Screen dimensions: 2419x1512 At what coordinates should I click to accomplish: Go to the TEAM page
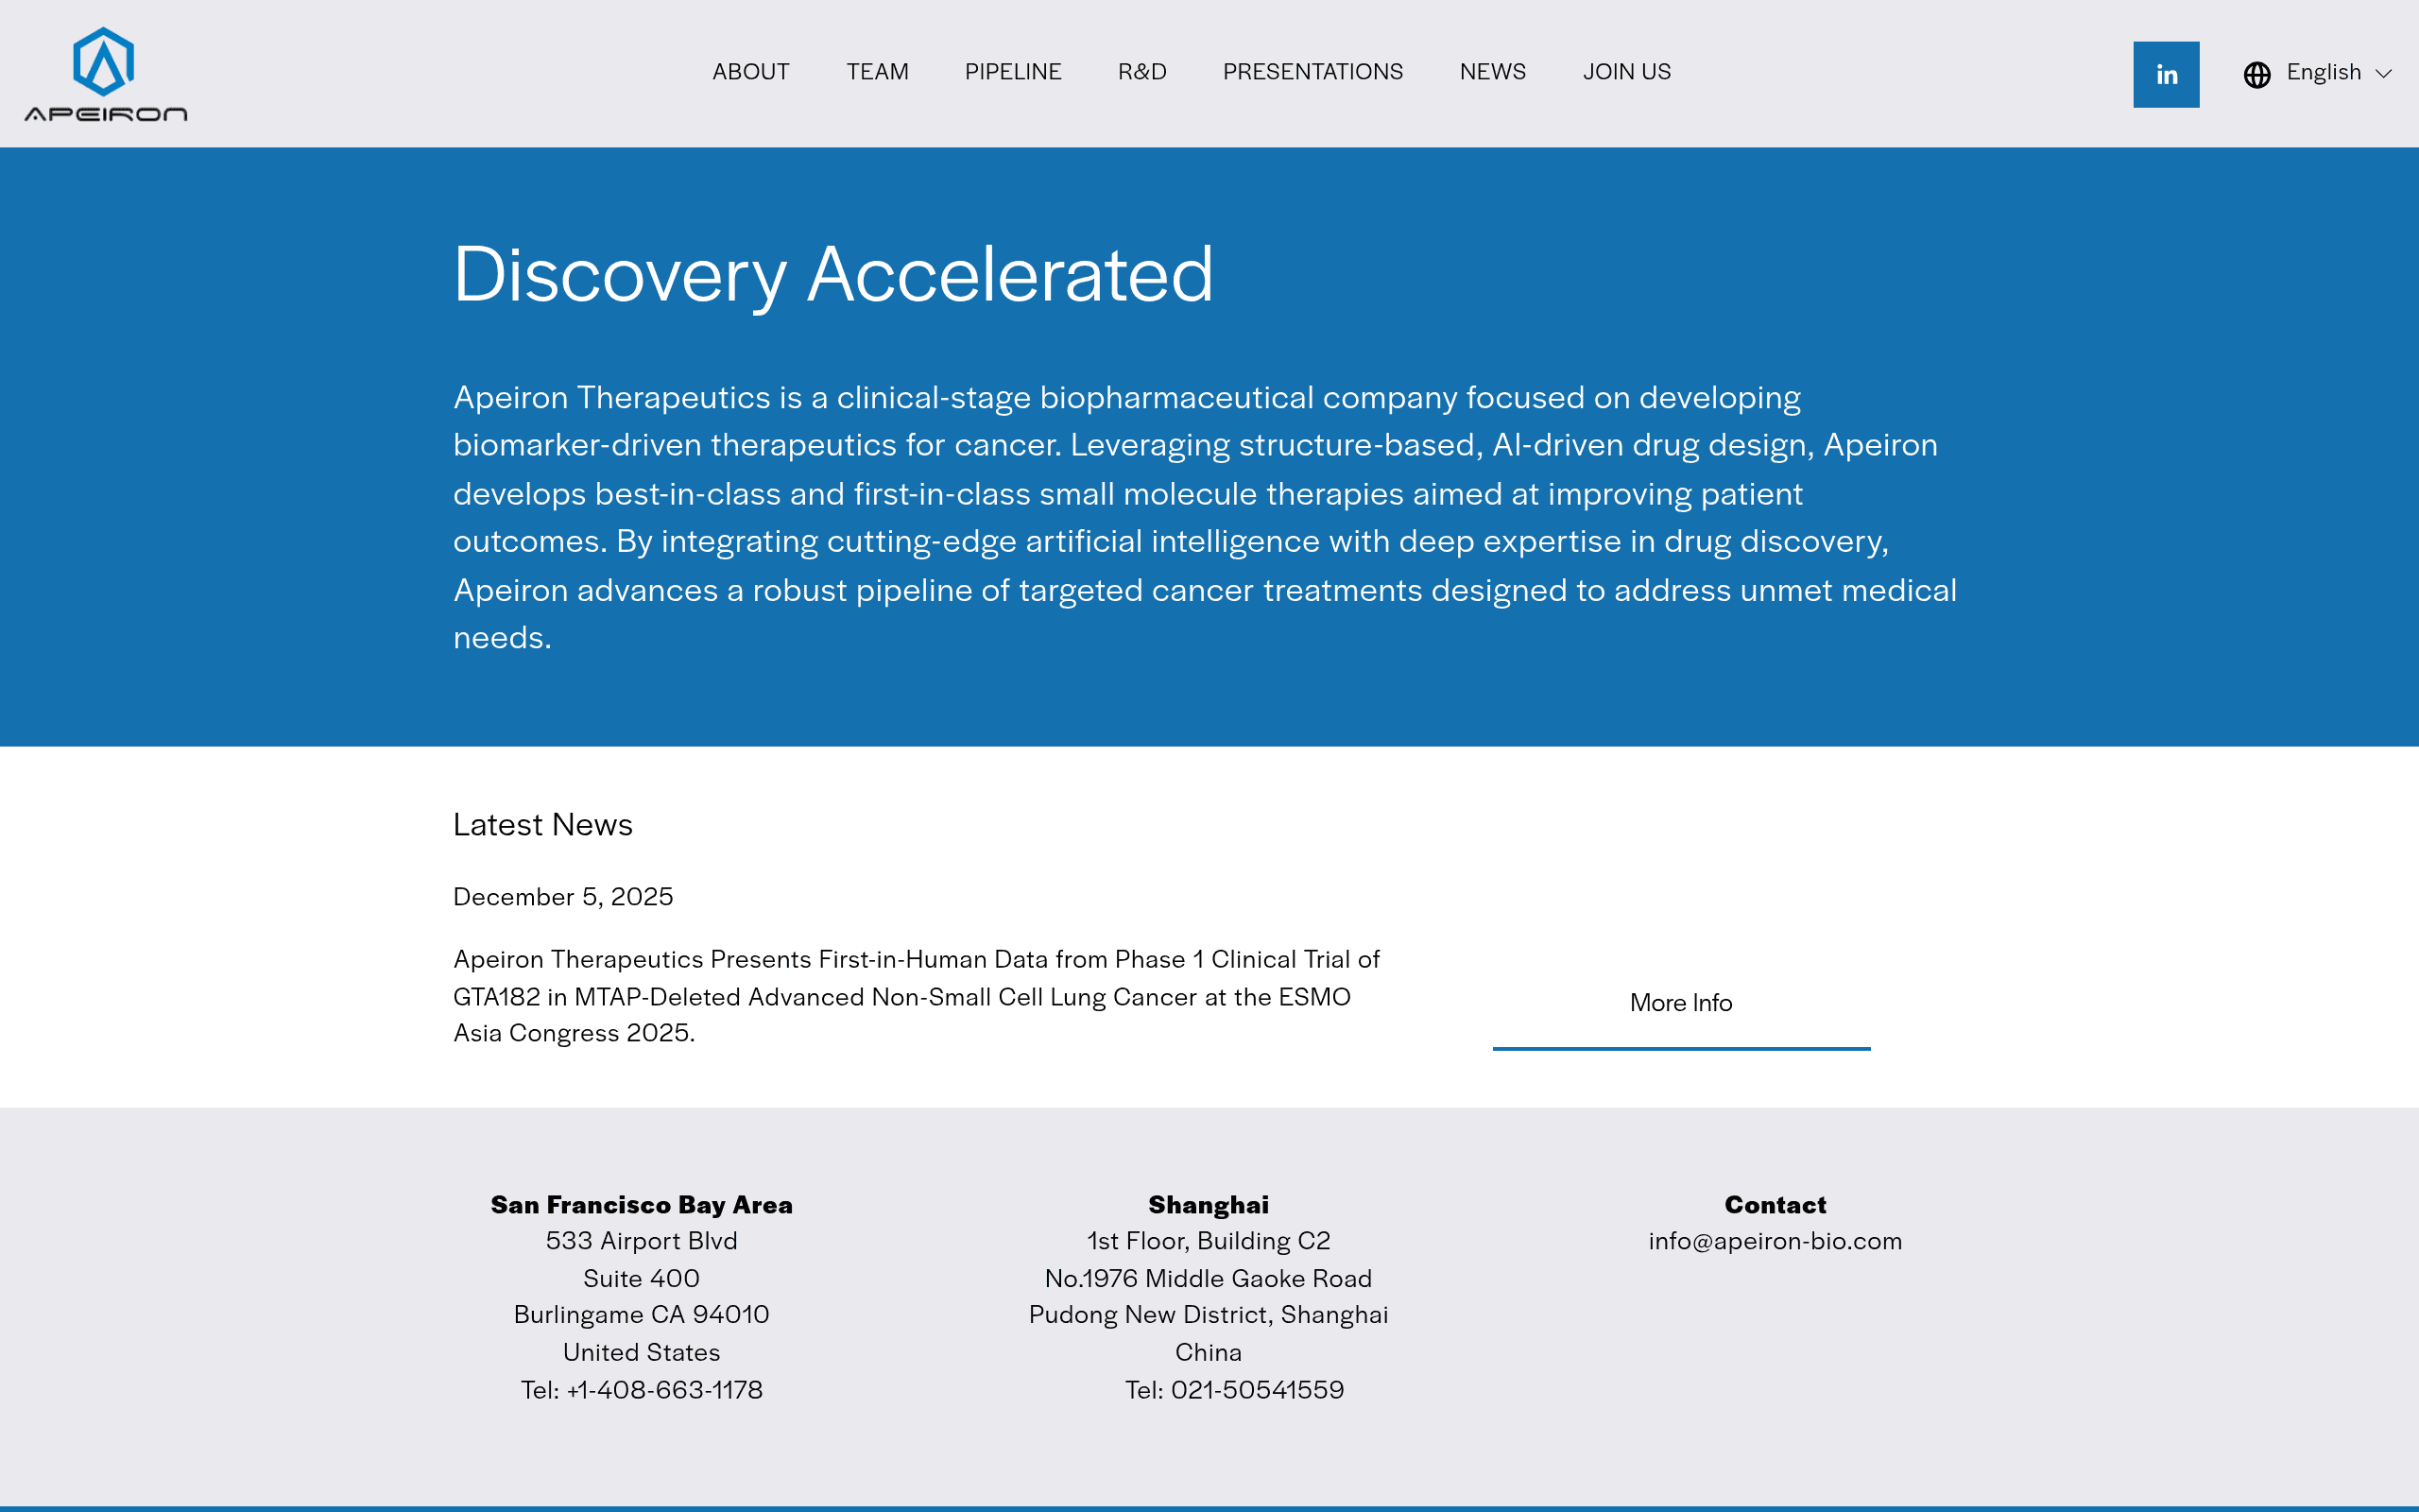pos(877,72)
